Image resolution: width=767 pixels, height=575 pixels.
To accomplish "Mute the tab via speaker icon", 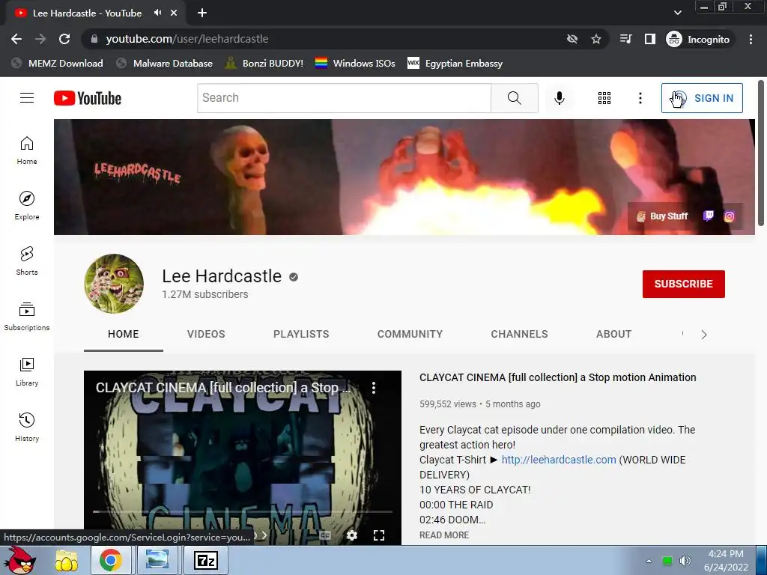I will pos(157,13).
